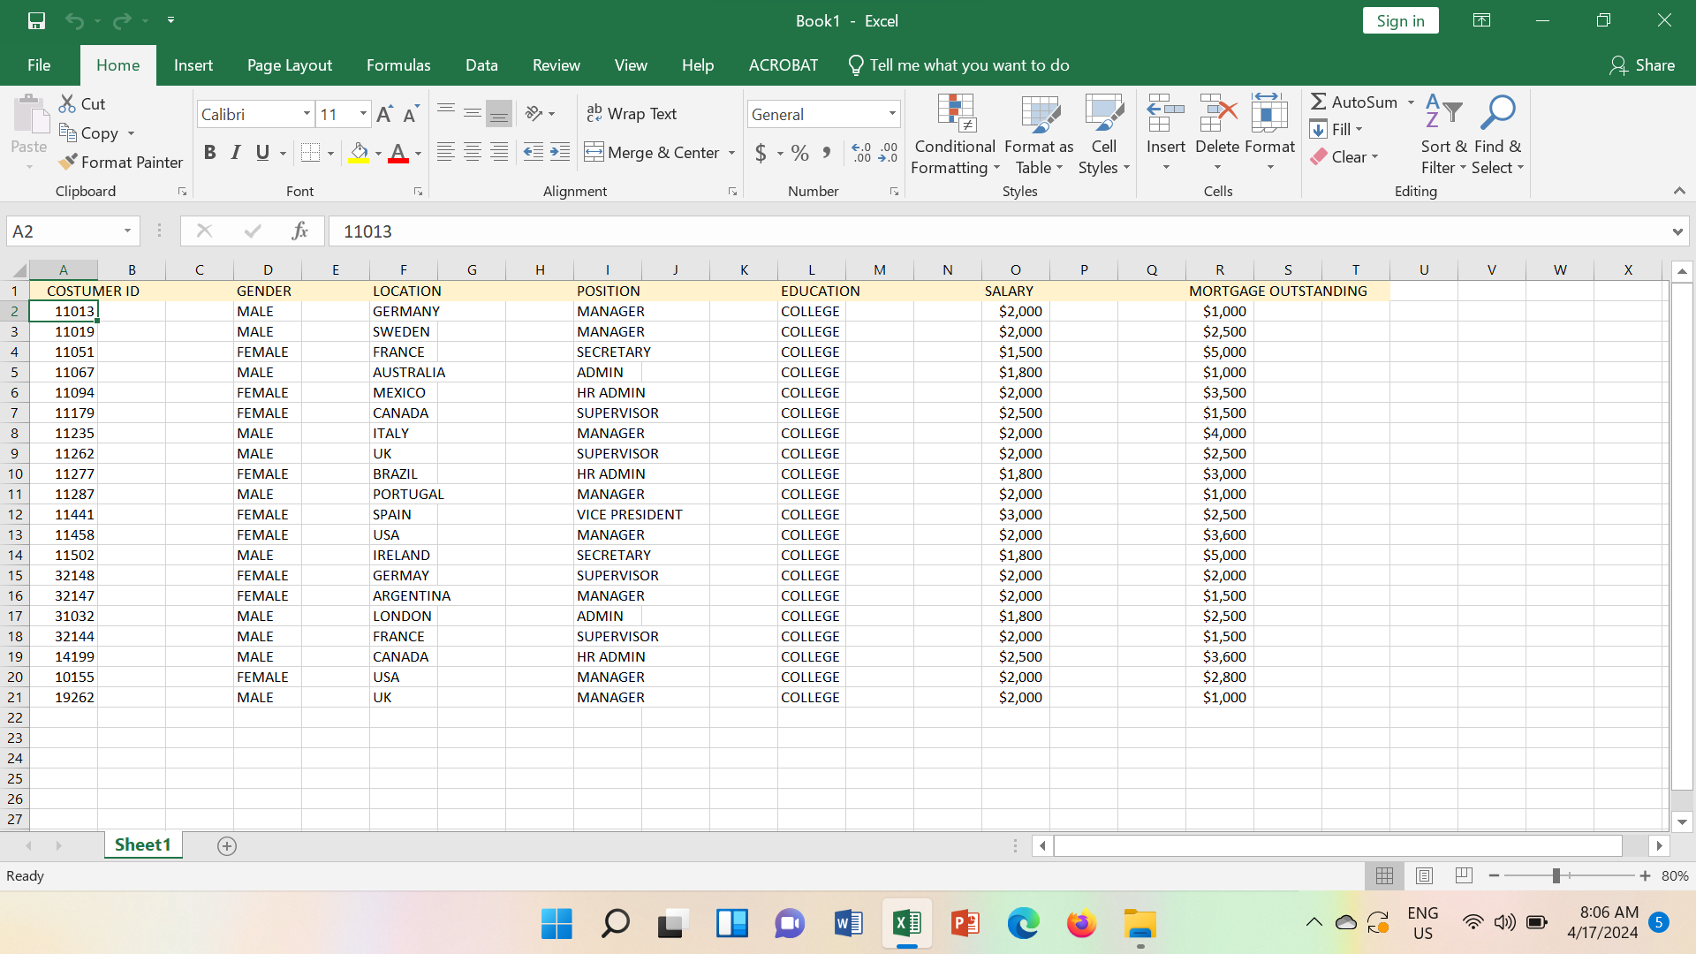Image resolution: width=1696 pixels, height=954 pixels.
Task: Switch to the Formulas tab
Action: (398, 64)
